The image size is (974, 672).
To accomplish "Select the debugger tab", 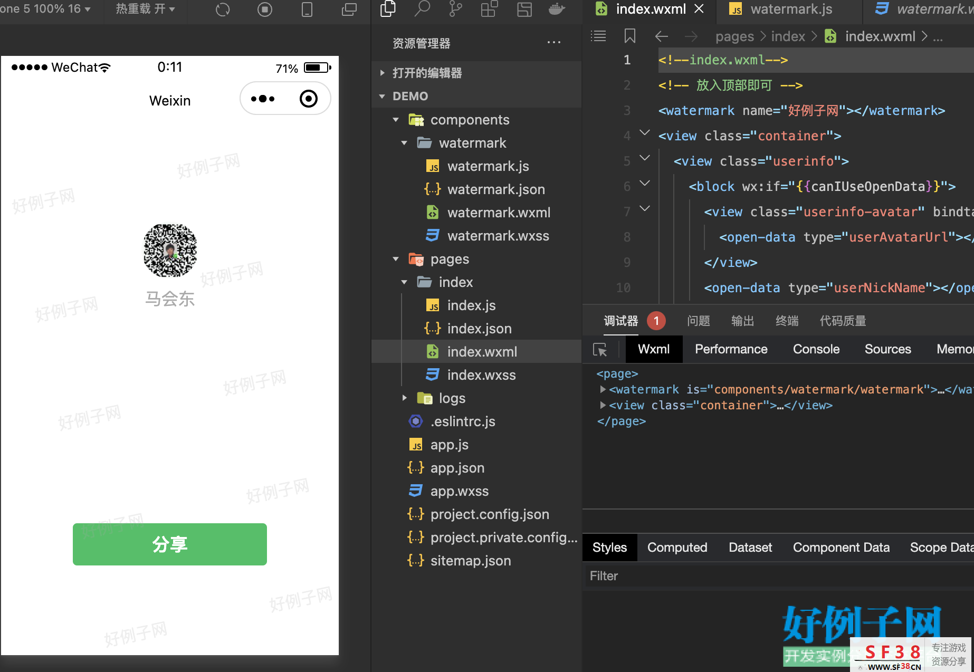I will click(621, 321).
